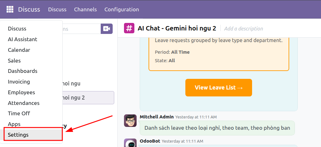Open Mitchell Admin's avatar
321x147 pixels.
[x=130, y=121]
